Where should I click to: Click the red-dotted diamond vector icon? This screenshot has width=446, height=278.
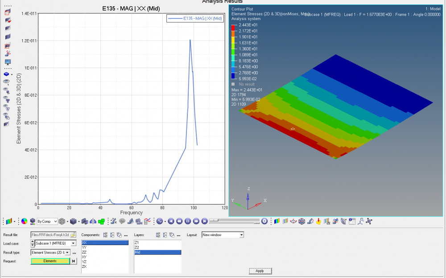tap(293, 221)
